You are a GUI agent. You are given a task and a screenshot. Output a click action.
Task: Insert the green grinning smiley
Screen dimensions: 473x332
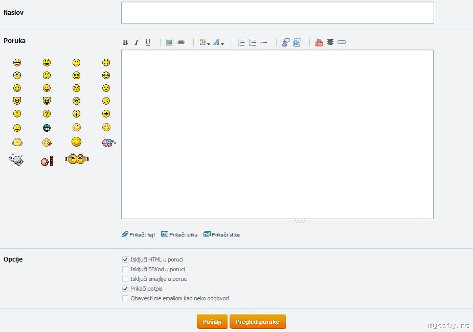tap(47, 128)
